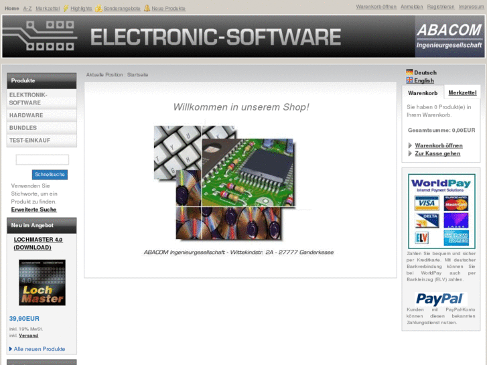This screenshot has height=365, width=487.
Task: Open the Highlights link
Action: click(81, 9)
